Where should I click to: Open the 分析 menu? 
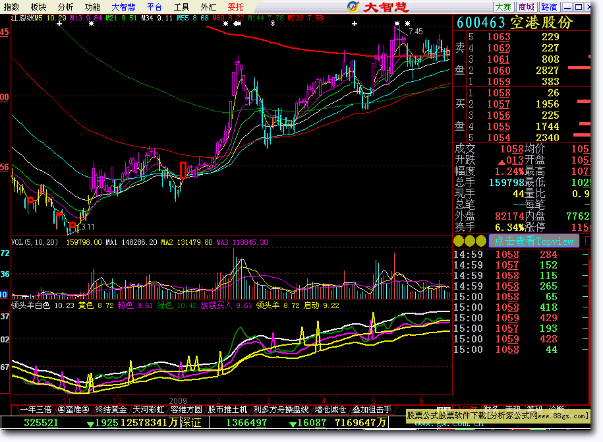(x=65, y=7)
